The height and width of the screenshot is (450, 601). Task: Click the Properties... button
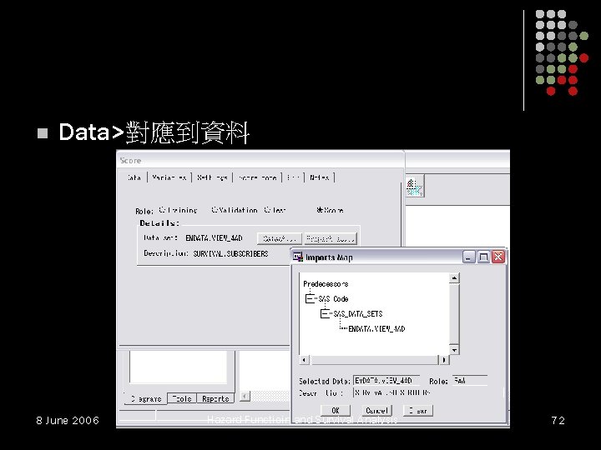coord(331,239)
